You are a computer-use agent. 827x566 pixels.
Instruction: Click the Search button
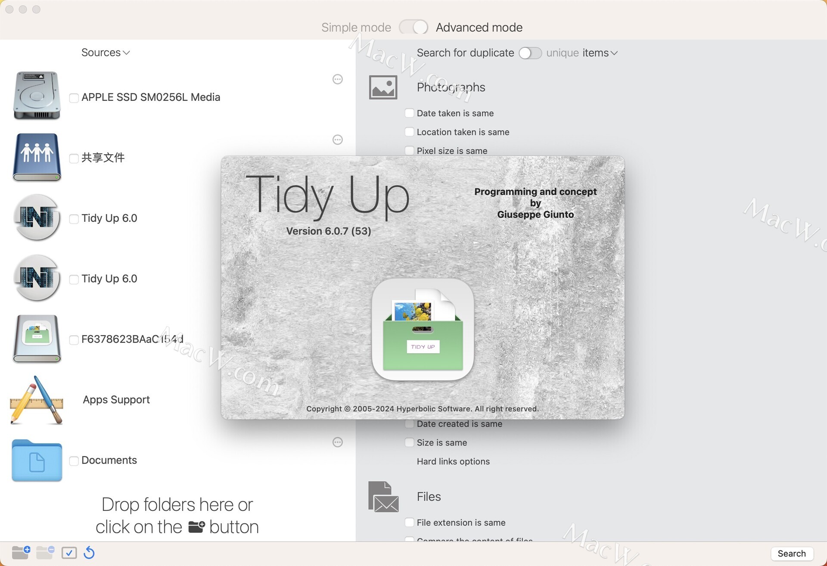pos(792,554)
